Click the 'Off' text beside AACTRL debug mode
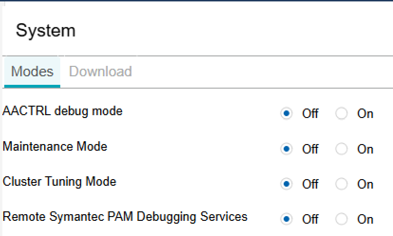 pyautogui.click(x=310, y=114)
